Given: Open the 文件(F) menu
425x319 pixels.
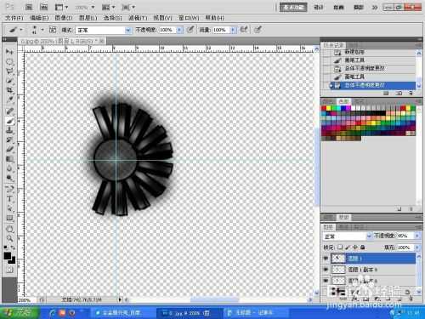Looking at the screenshot, I should (x=14, y=18).
